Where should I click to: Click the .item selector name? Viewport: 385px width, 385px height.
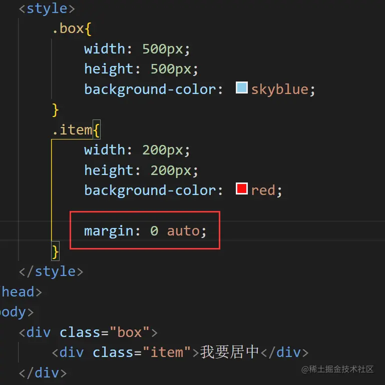[x=72, y=129]
